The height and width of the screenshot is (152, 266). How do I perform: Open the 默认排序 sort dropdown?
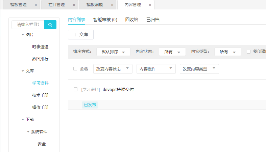click(113, 52)
